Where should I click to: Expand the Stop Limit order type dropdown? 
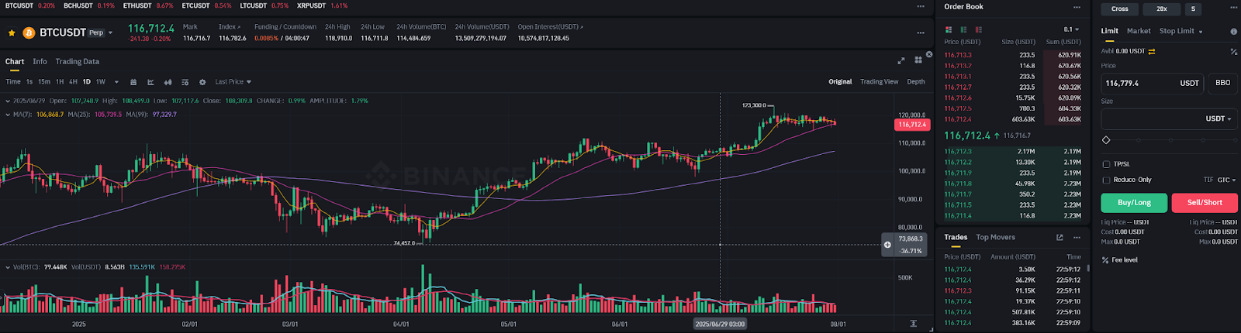[1181, 31]
